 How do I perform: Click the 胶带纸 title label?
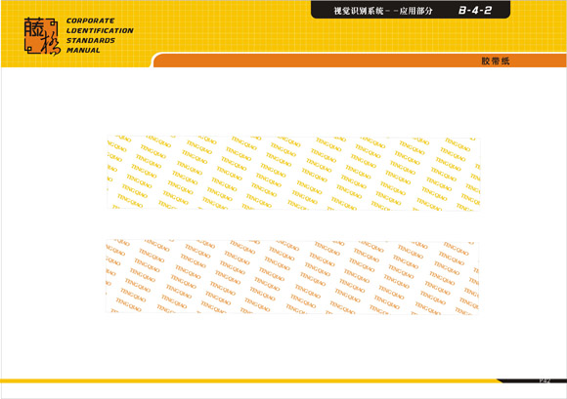tap(495, 60)
